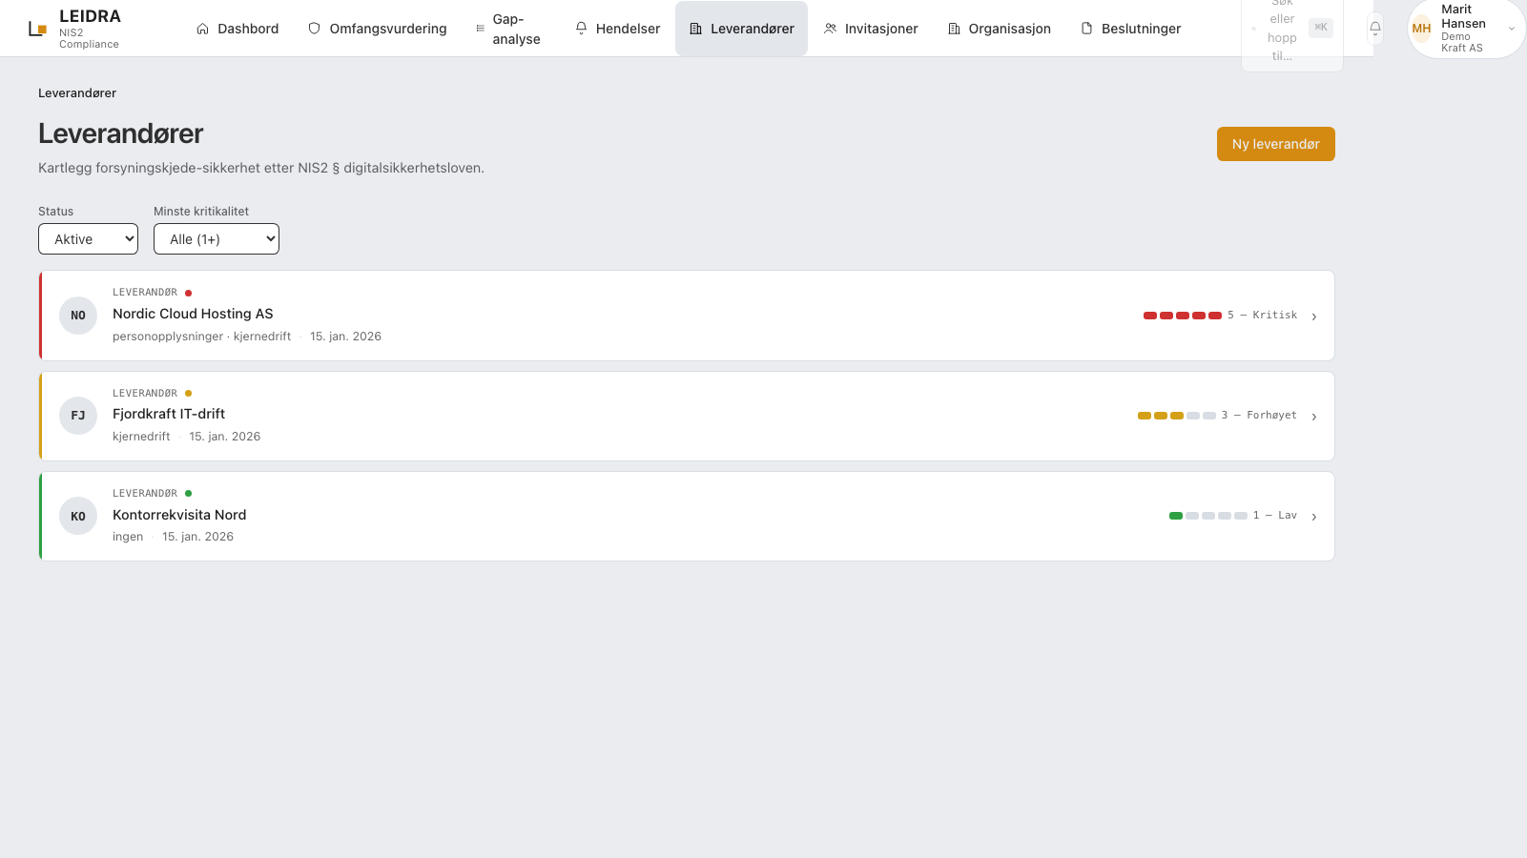
Task: Click the Omfangsvurdering shield icon
Action: pos(314,29)
